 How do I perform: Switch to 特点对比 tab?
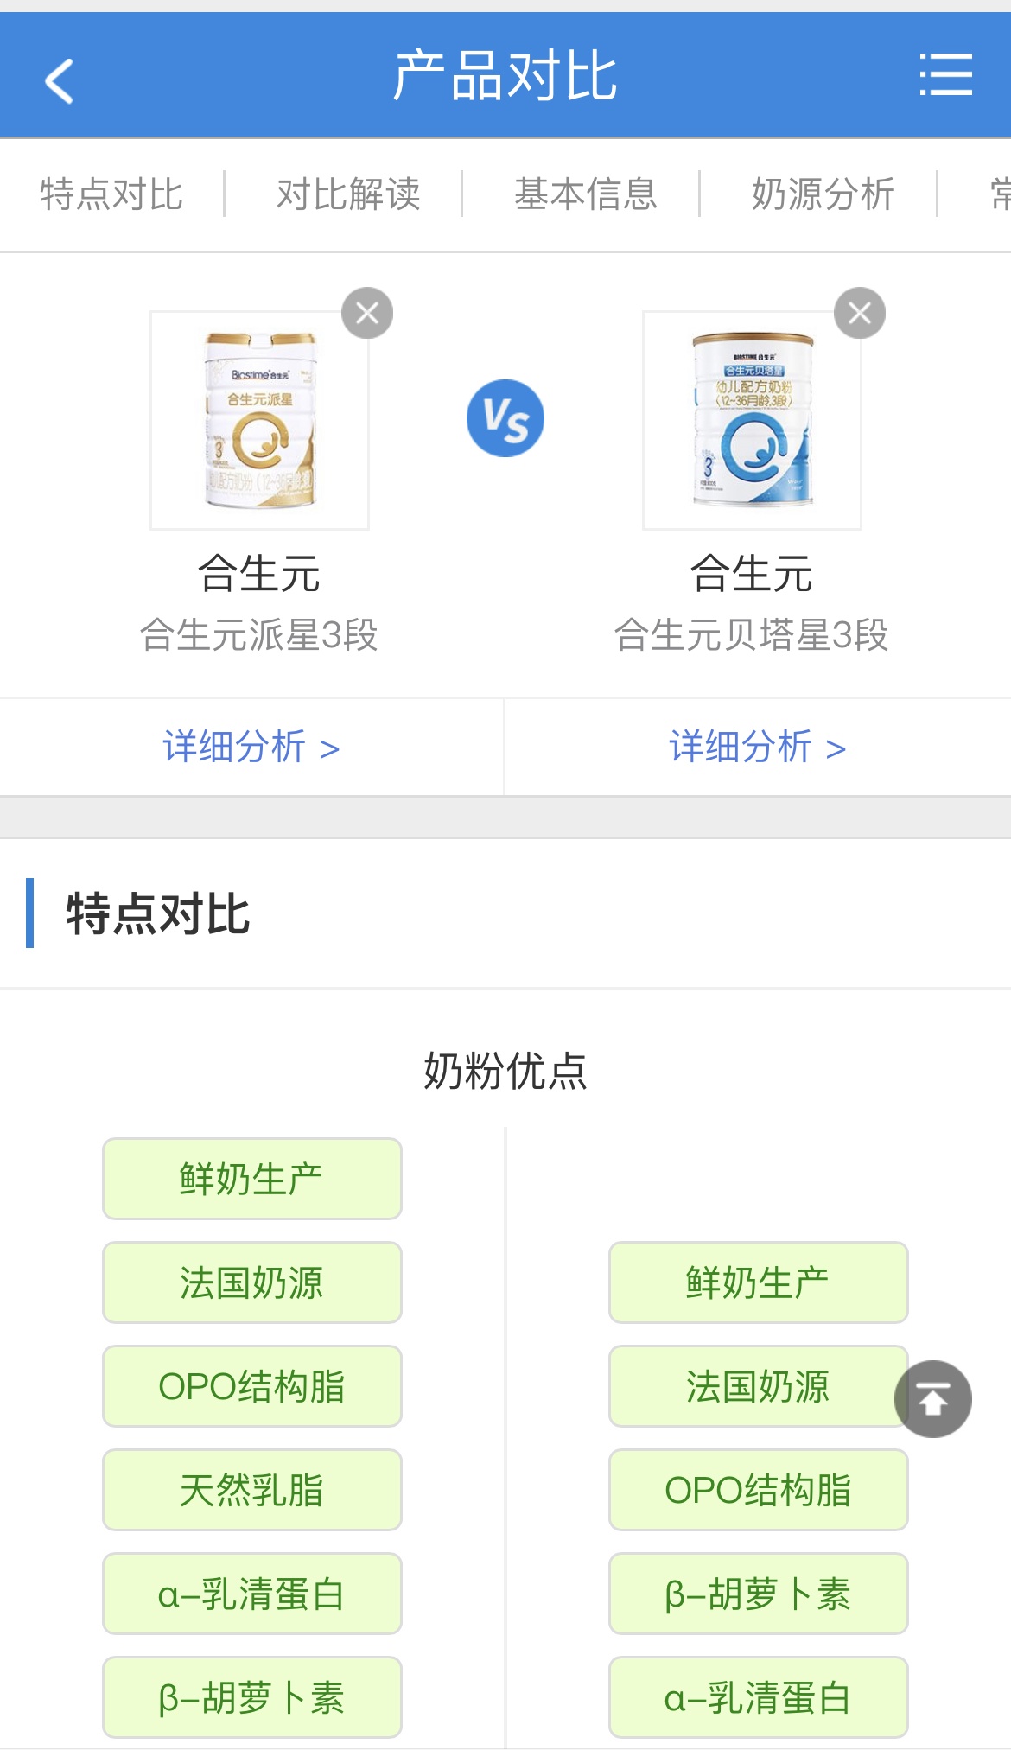point(111,194)
